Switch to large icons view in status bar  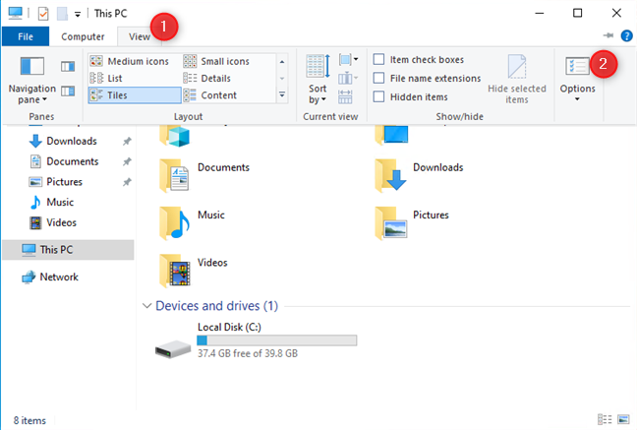click(620, 418)
